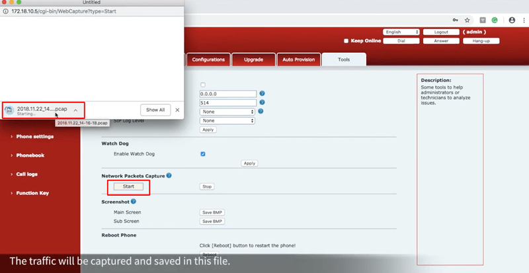Image resolution: width=529 pixels, height=273 pixels.
Task: Open the English language dropdown
Action: [401, 32]
